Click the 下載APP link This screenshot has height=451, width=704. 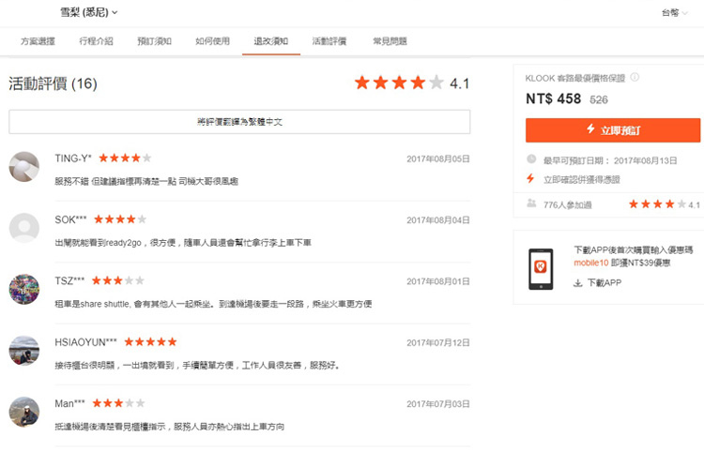pyautogui.click(x=605, y=283)
